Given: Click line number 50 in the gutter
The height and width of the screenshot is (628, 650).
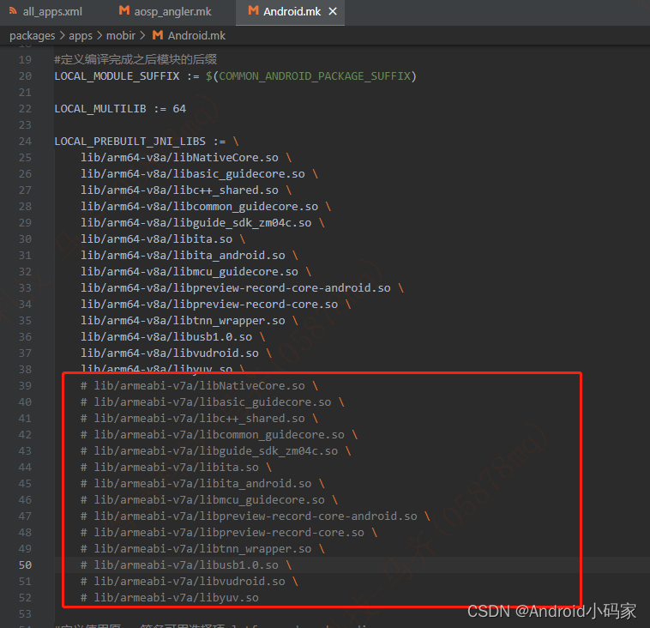Looking at the screenshot, I should (x=25, y=565).
